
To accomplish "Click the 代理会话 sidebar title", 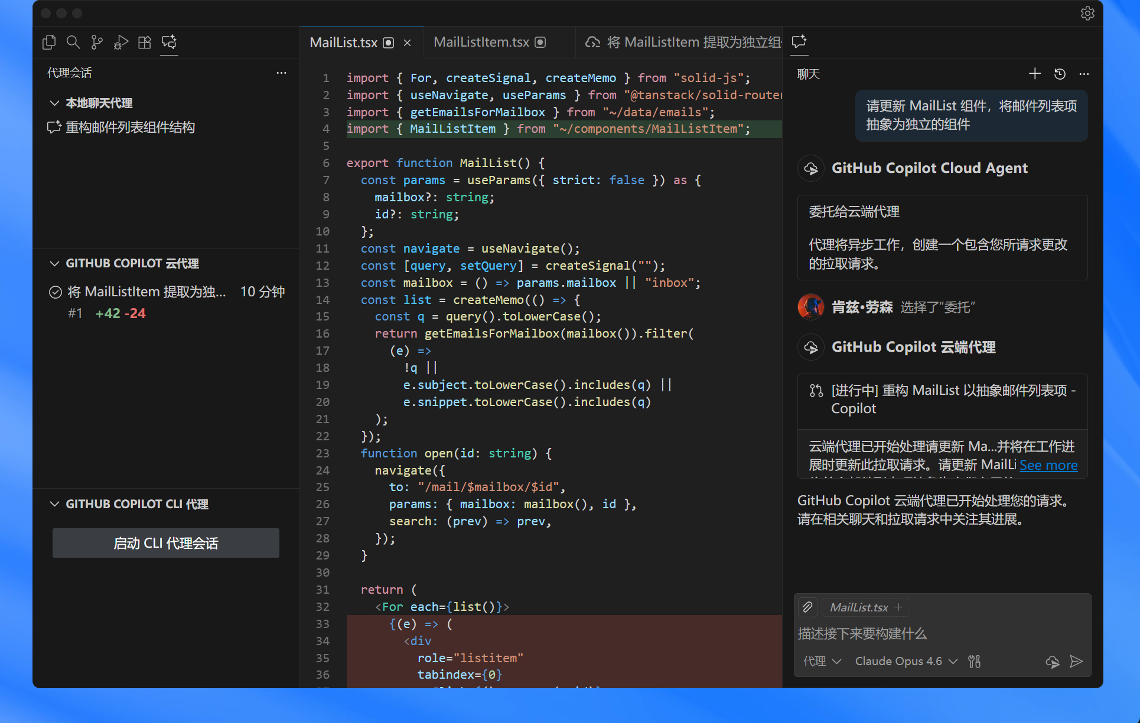I will pyautogui.click(x=70, y=73).
